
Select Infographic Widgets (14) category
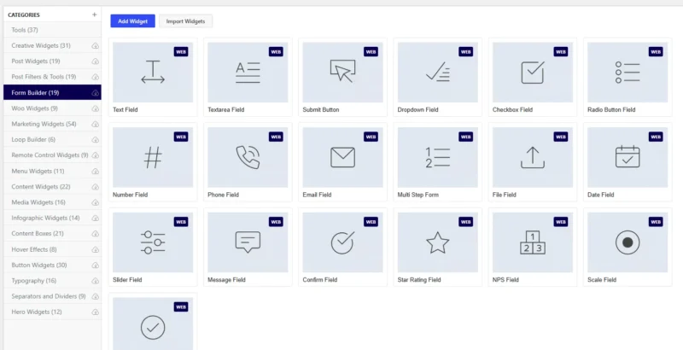click(52, 218)
